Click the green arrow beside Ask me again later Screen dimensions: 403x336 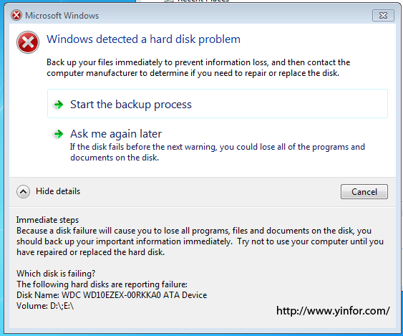59,134
